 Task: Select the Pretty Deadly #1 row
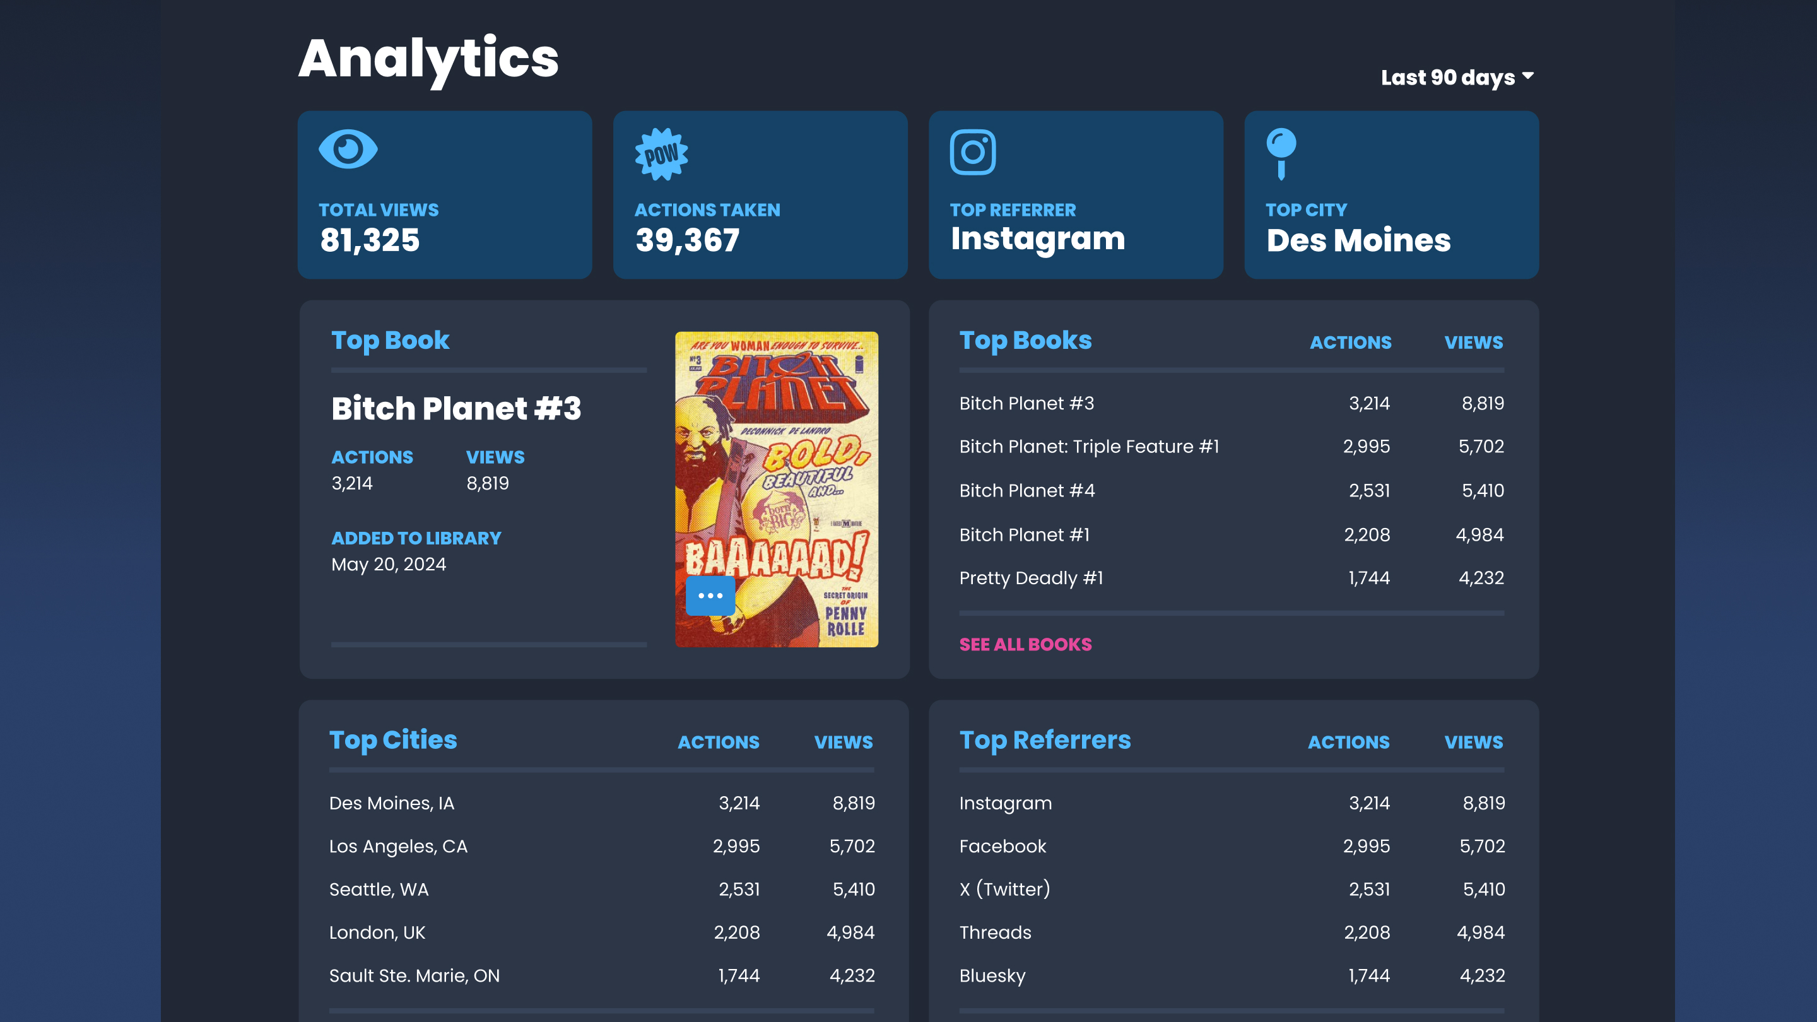coord(1232,579)
